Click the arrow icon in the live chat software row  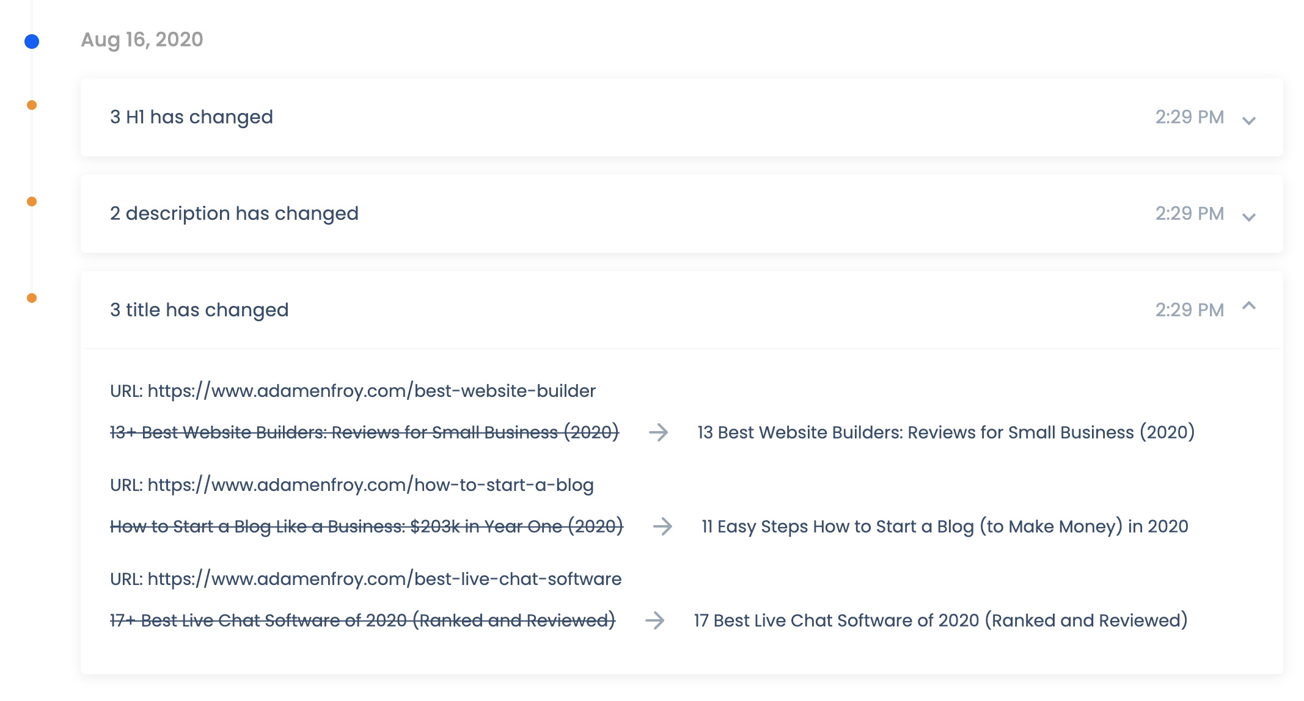654,620
